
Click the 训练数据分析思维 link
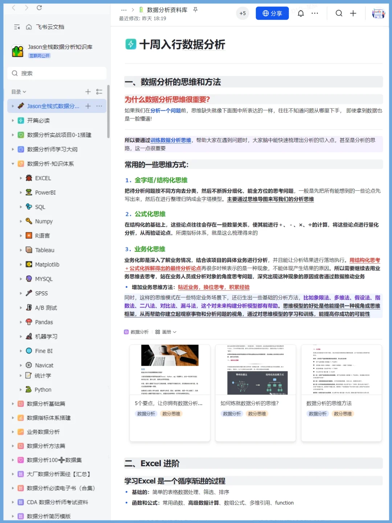point(171,140)
